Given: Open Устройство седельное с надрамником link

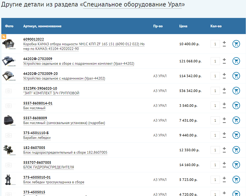Looking at the screenshot, I should coord(64,78).
